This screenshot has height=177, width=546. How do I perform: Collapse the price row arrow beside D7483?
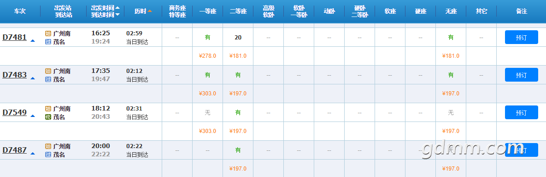(33, 78)
